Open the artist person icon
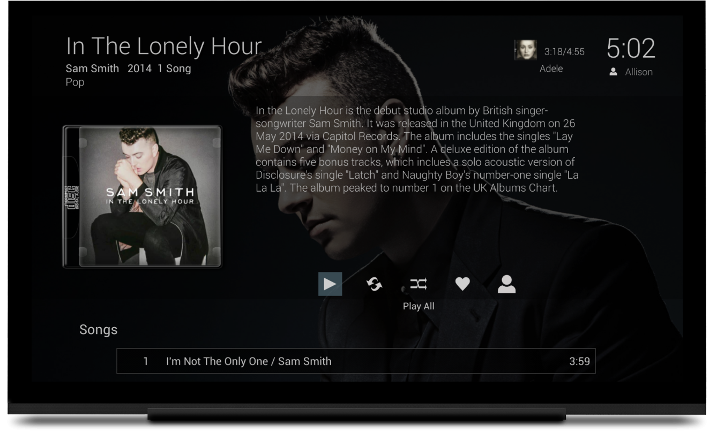 506,284
